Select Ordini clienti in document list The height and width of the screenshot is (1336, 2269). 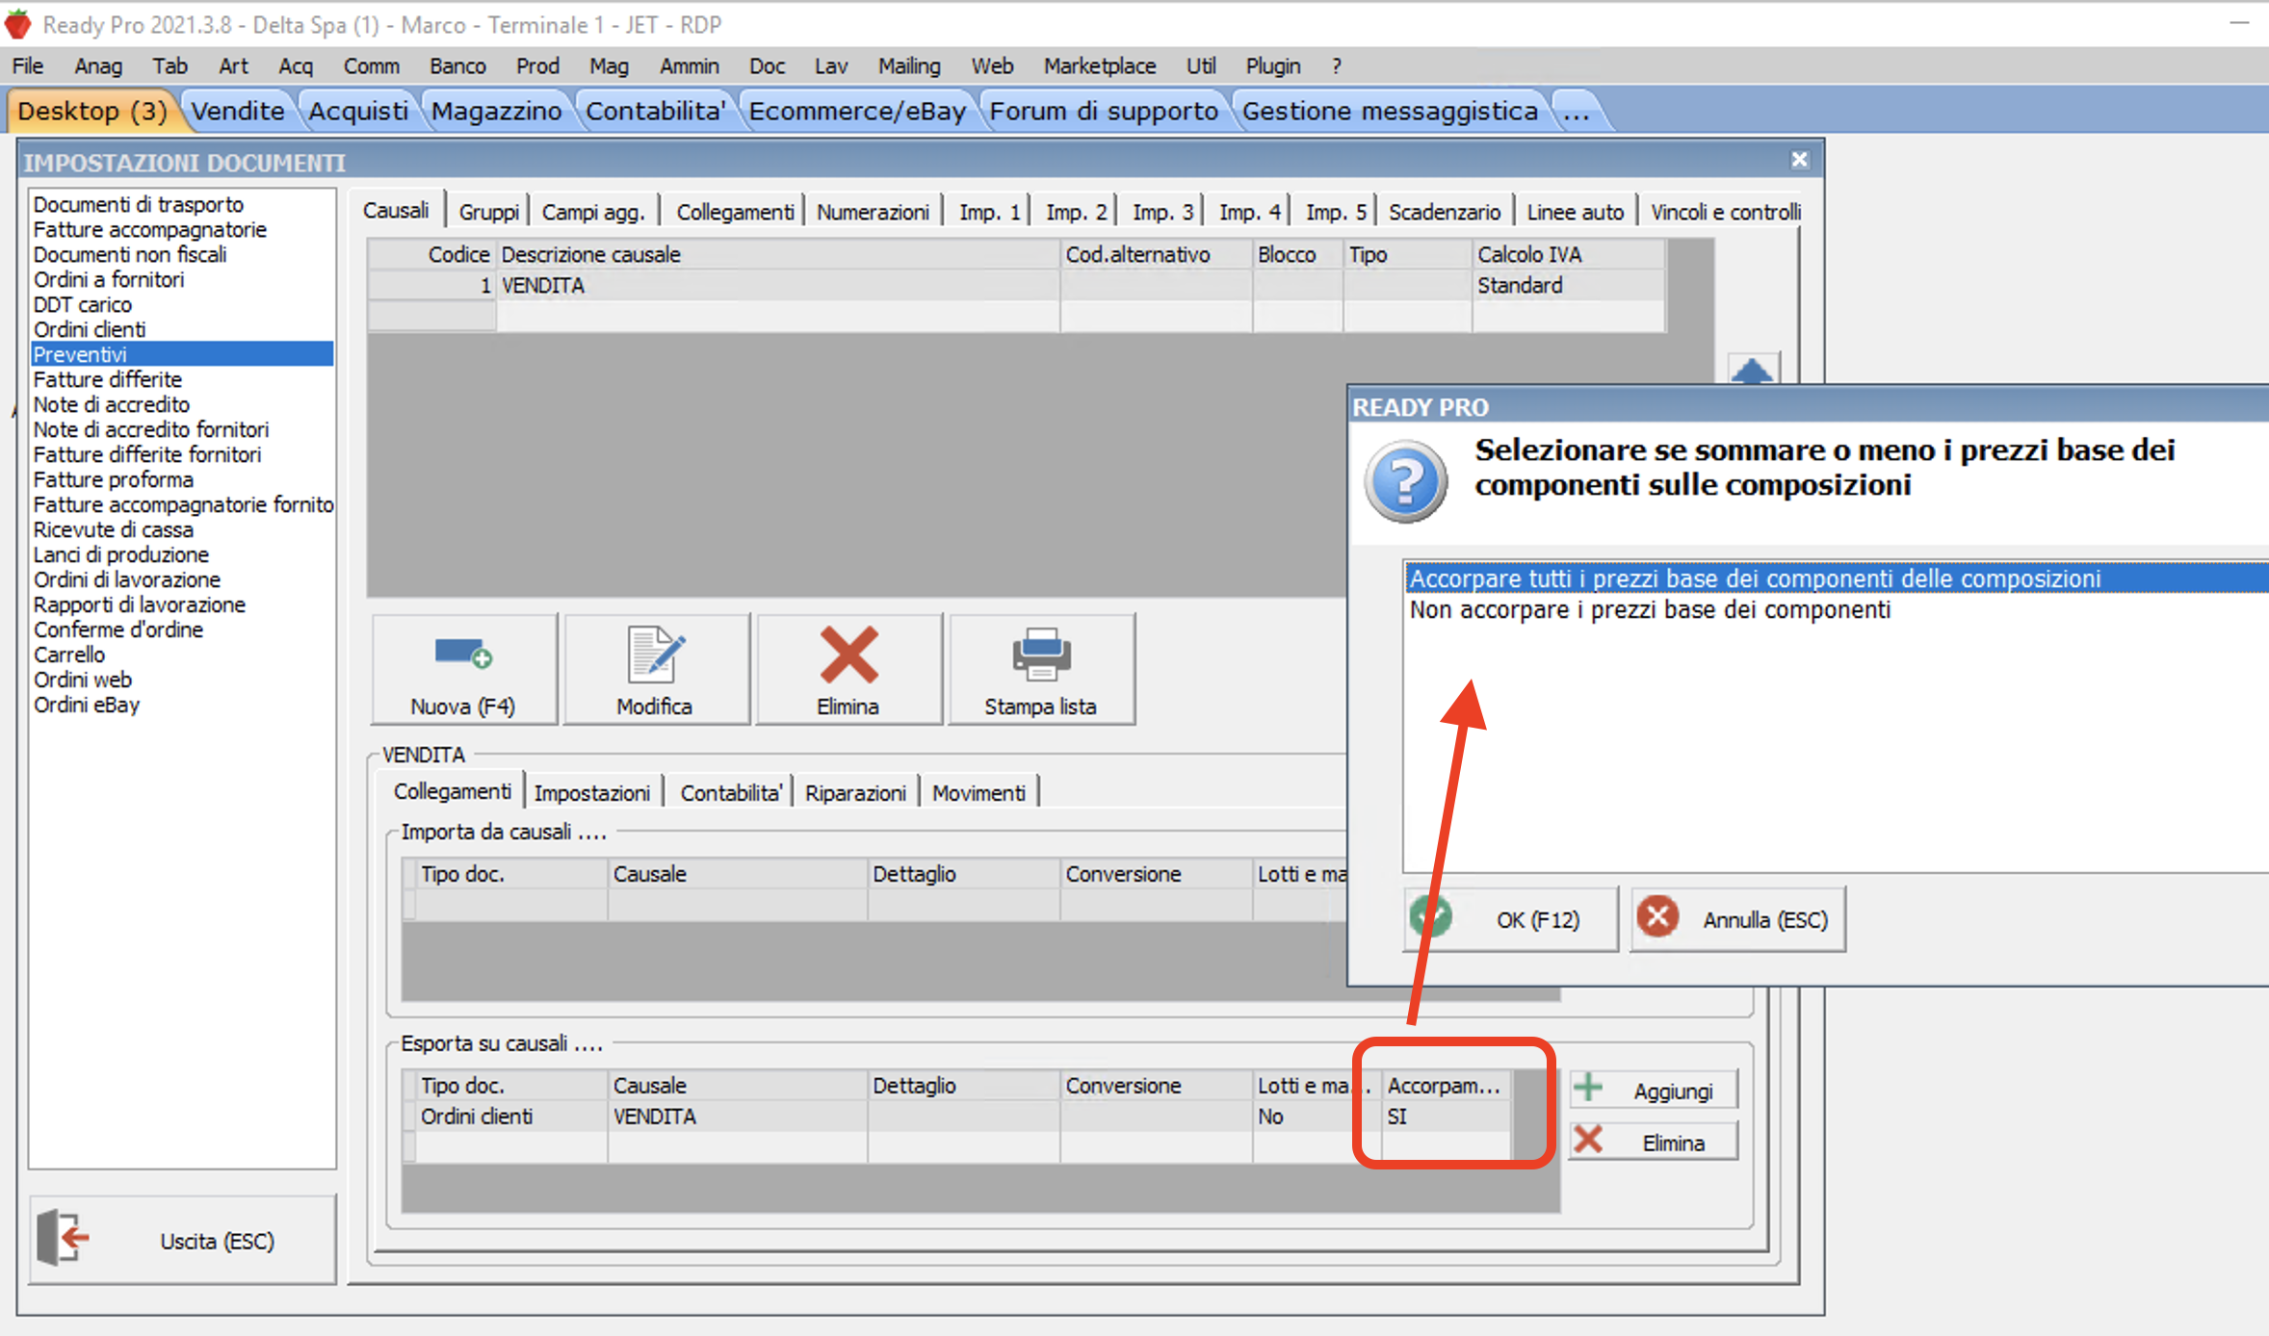click(x=182, y=329)
